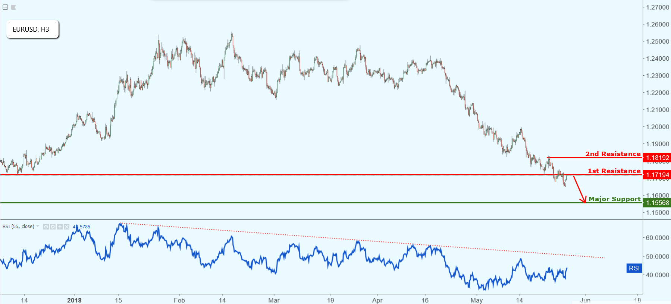Click the 1.15568 green price tag

pyautogui.click(x=657, y=203)
